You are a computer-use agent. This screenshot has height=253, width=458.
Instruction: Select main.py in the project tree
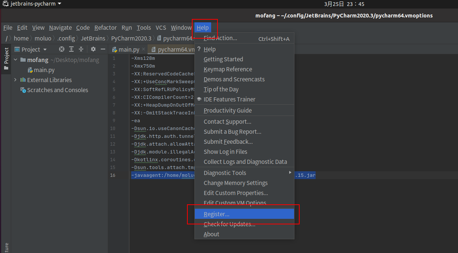(x=44, y=70)
